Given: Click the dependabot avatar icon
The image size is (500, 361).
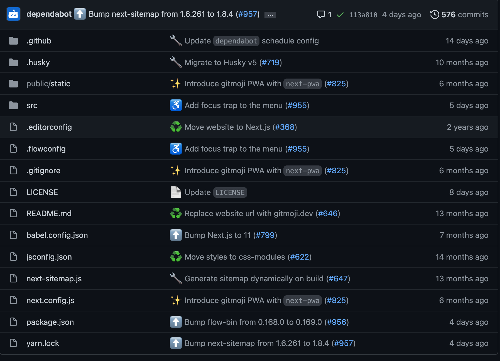Looking at the screenshot, I should click(13, 14).
